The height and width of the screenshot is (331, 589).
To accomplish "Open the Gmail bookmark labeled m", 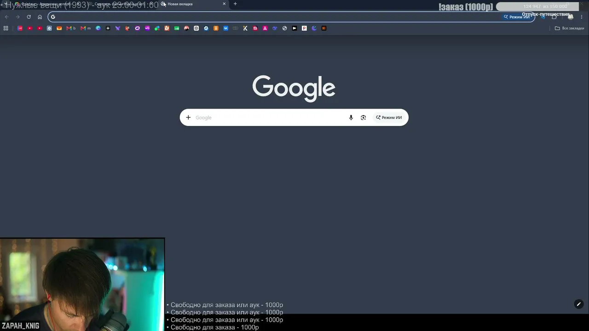I will pyautogui.click(x=86, y=28).
